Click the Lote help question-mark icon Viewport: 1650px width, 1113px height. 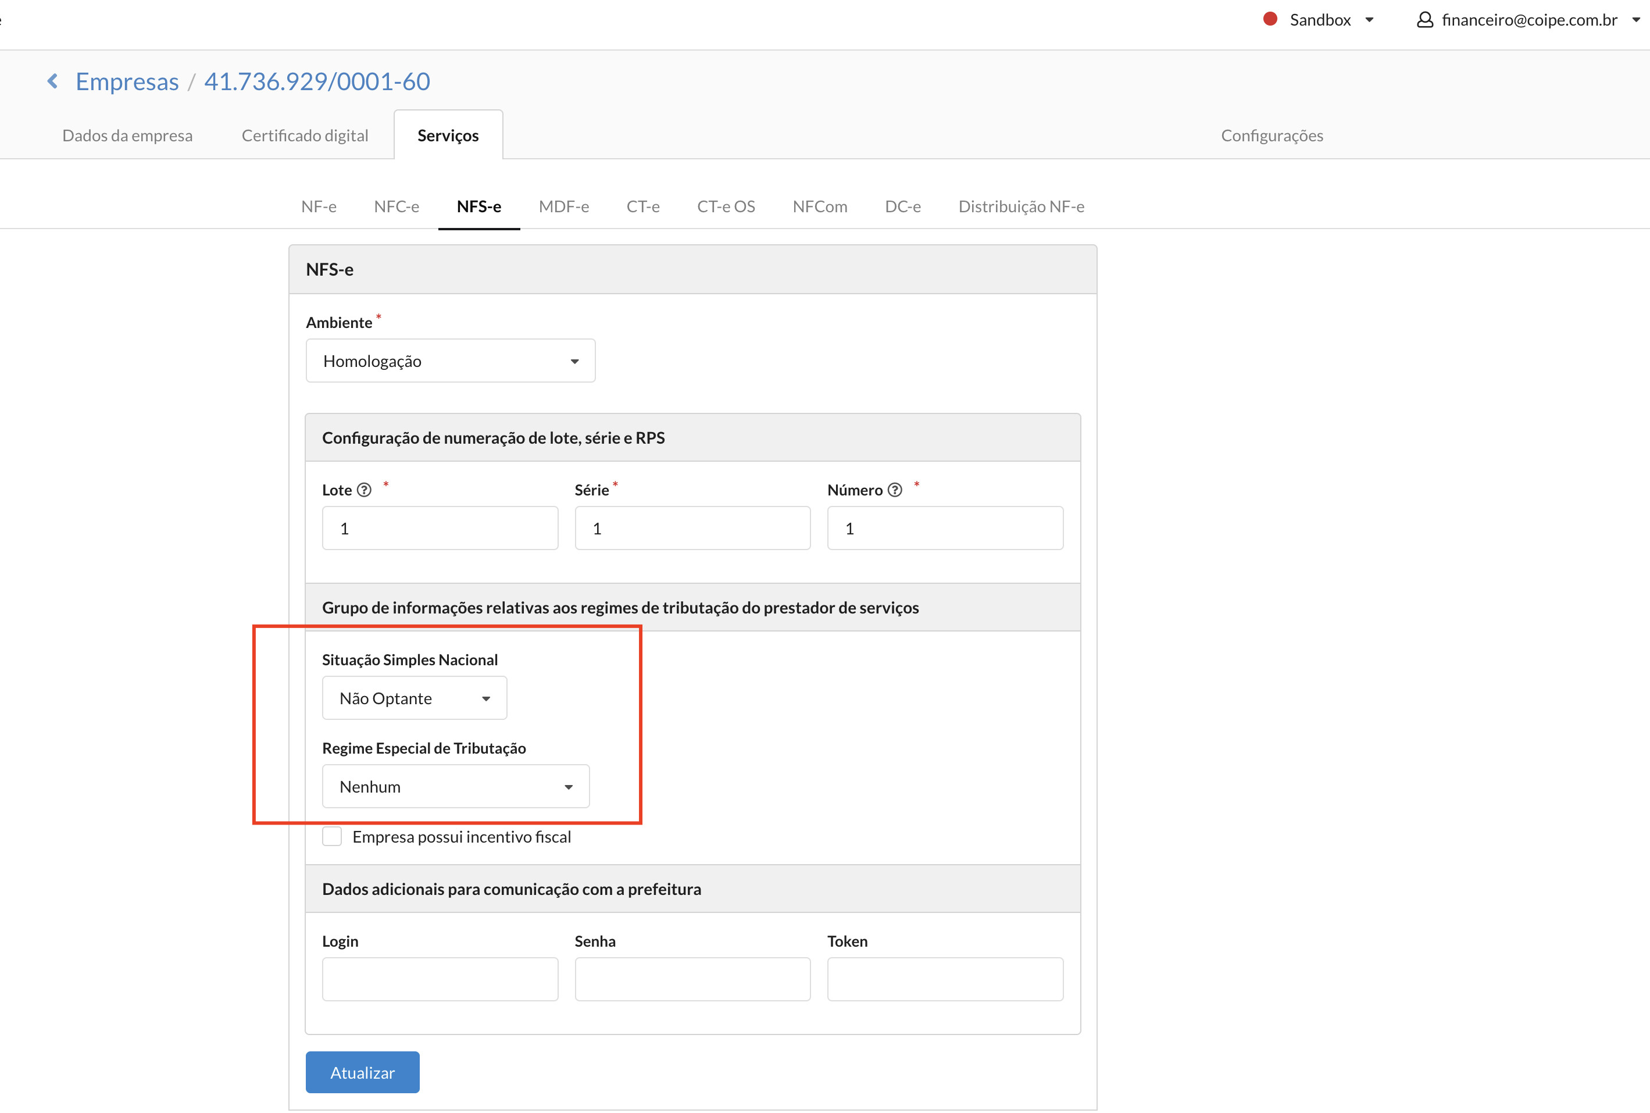pos(364,490)
